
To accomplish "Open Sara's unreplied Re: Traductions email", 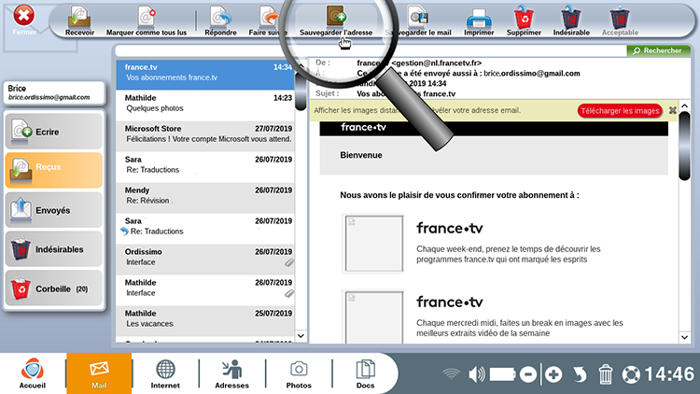I will click(x=205, y=167).
